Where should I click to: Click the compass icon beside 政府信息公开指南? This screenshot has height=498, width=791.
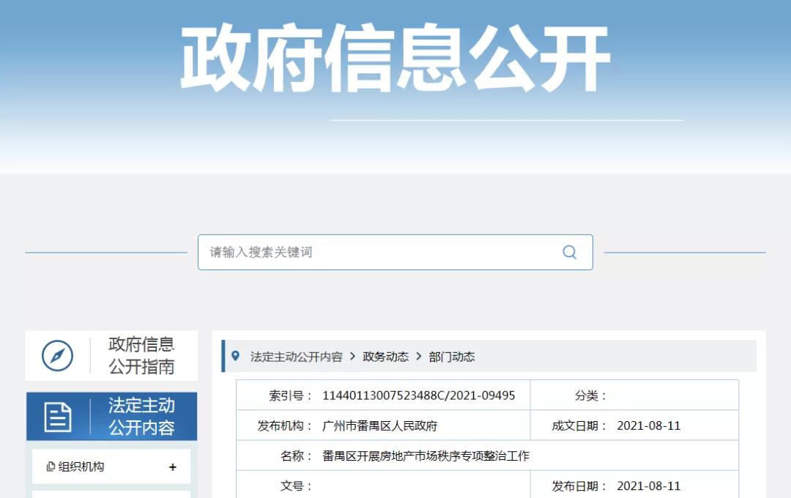pos(57,356)
